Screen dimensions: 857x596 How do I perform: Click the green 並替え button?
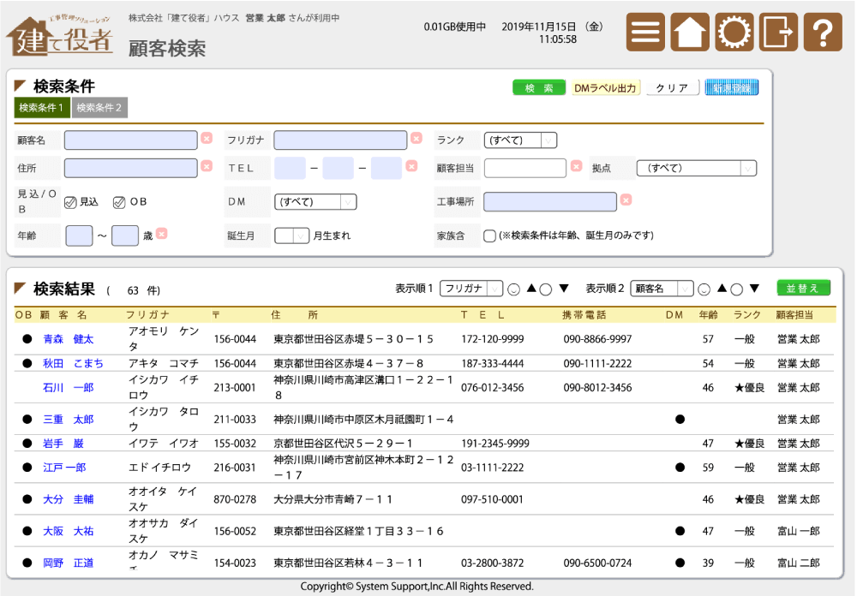tap(804, 288)
